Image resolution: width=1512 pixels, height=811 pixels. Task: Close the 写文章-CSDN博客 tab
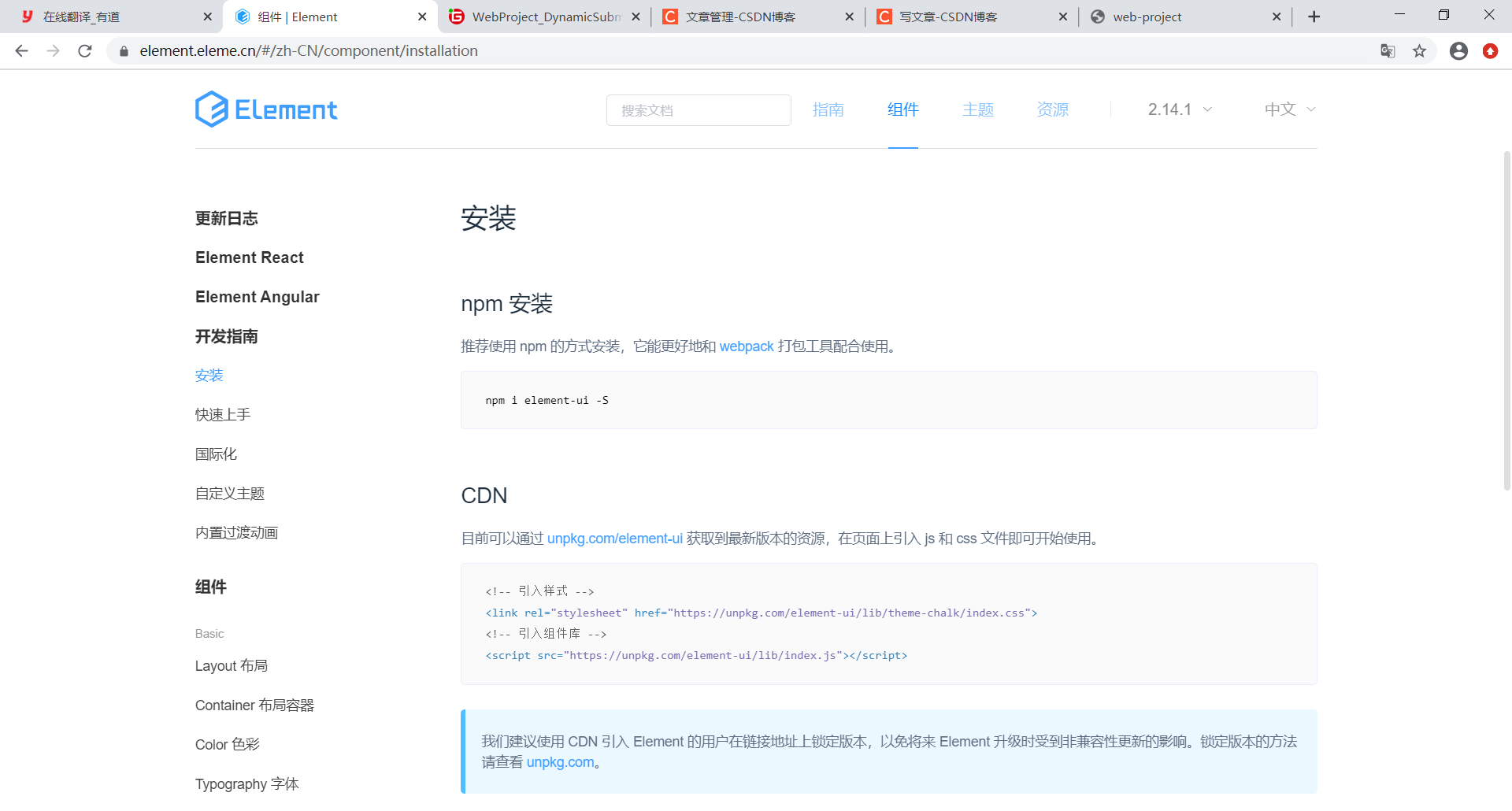click(1062, 17)
